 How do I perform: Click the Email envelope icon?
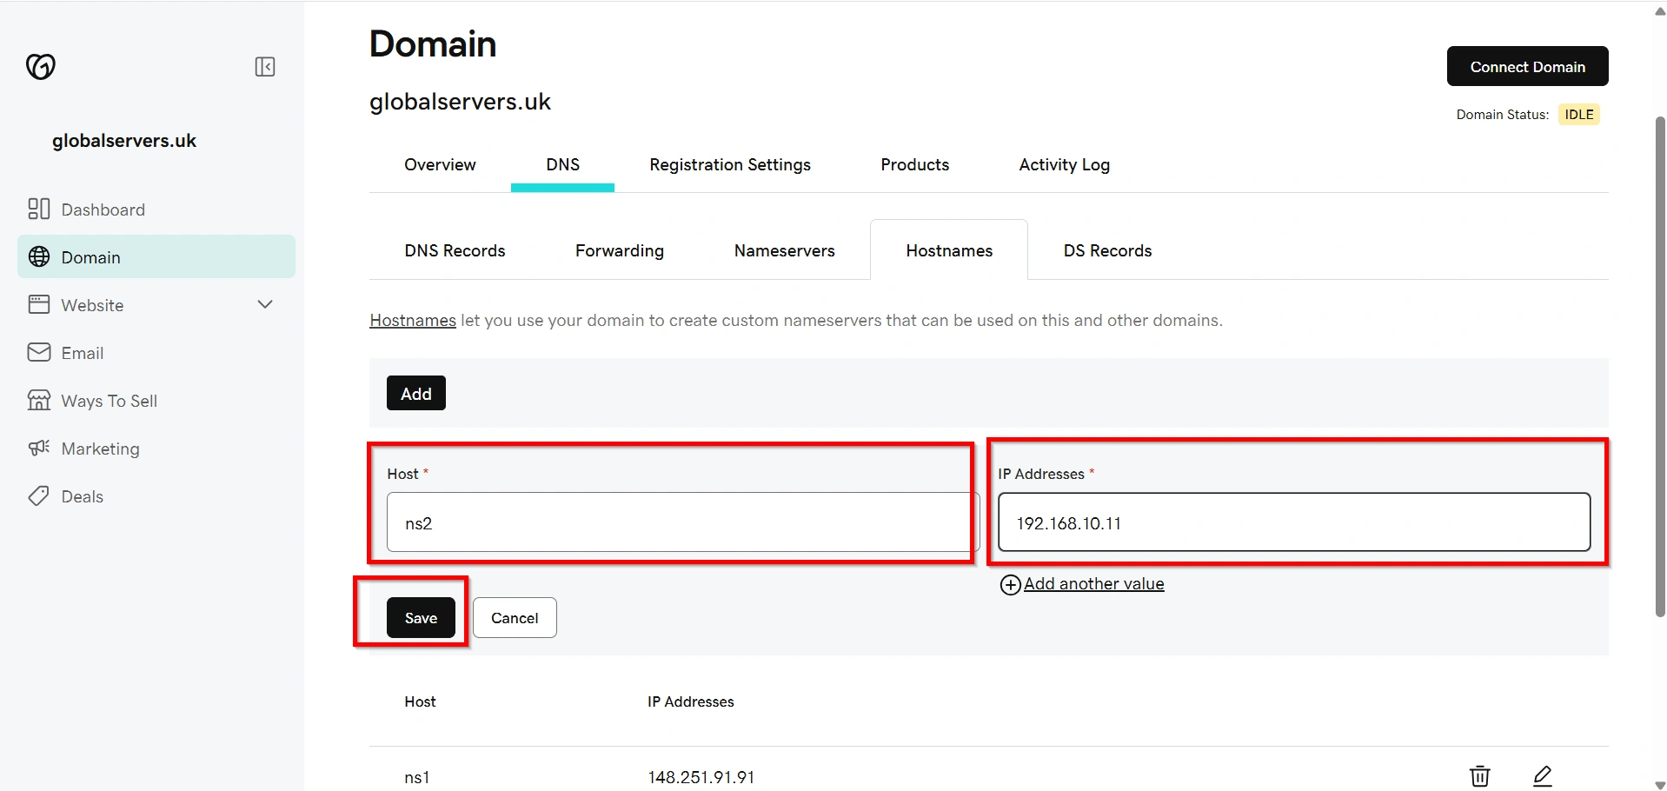(39, 352)
